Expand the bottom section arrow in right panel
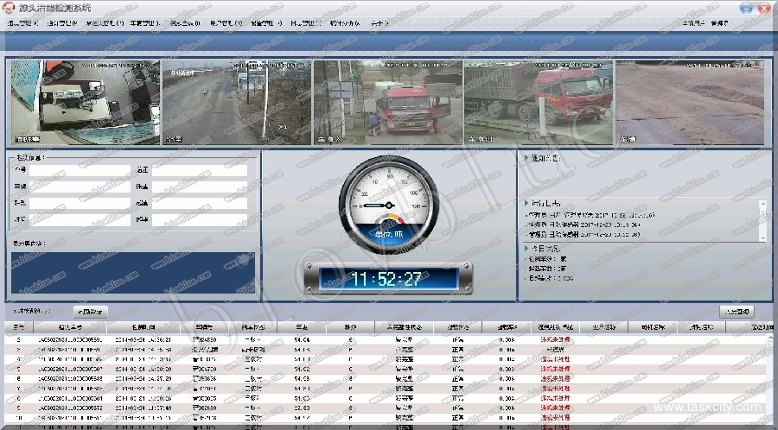The image size is (778, 430). pos(526,249)
